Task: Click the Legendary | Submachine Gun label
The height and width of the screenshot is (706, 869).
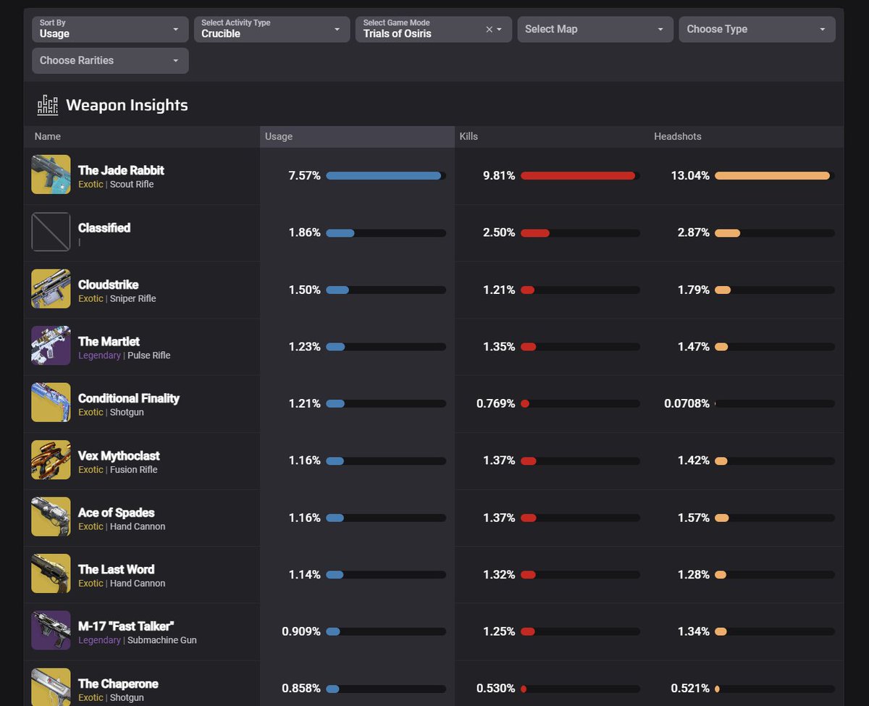Action: 138,640
